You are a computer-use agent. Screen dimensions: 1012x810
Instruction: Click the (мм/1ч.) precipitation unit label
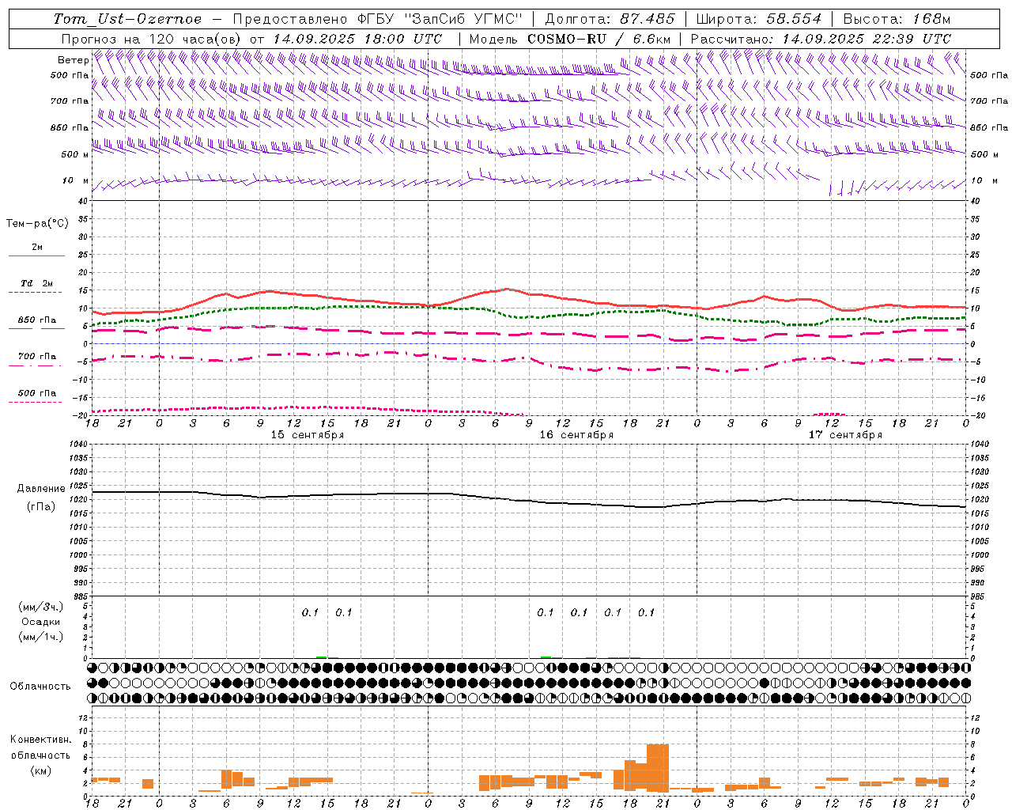(x=41, y=637)
